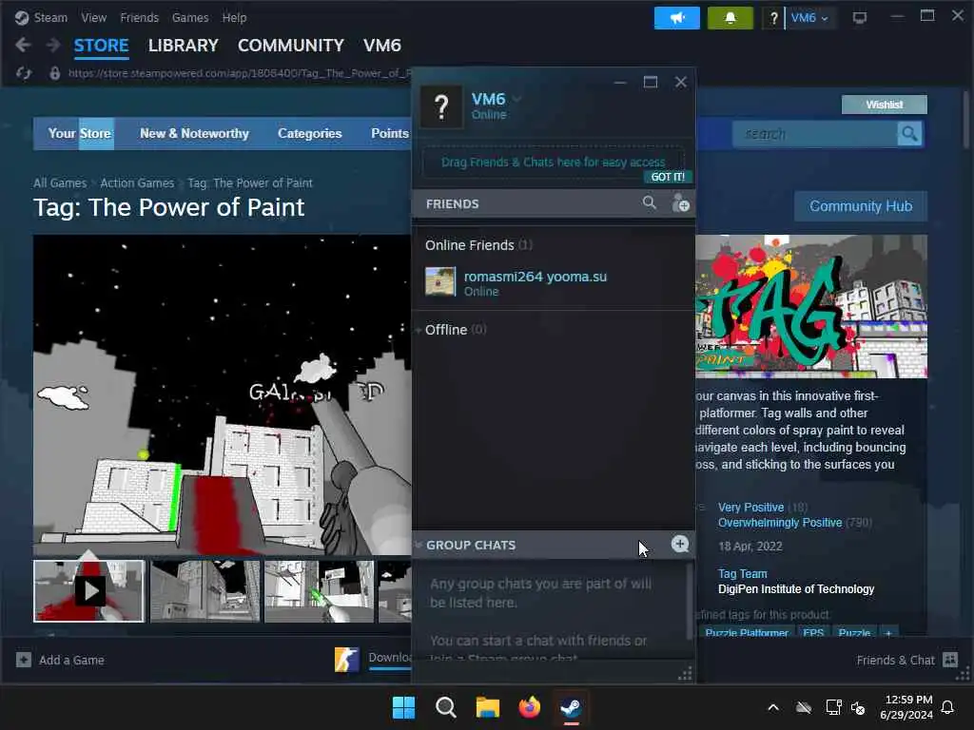Go forward with the right arrow

[x=53, y=45]
